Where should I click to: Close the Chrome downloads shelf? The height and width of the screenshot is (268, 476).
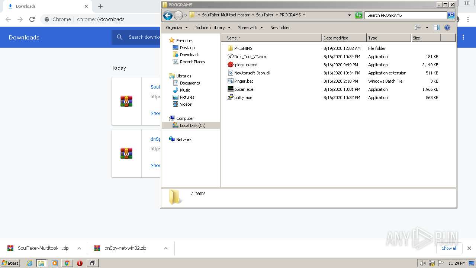click(469, 248)
